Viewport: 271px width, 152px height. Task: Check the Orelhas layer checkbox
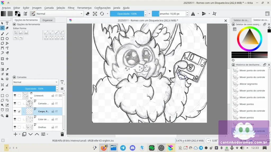pyautogui.click(x=19, y=127)
